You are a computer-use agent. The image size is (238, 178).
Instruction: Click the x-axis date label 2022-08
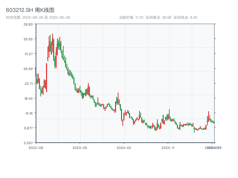point(36,148)
